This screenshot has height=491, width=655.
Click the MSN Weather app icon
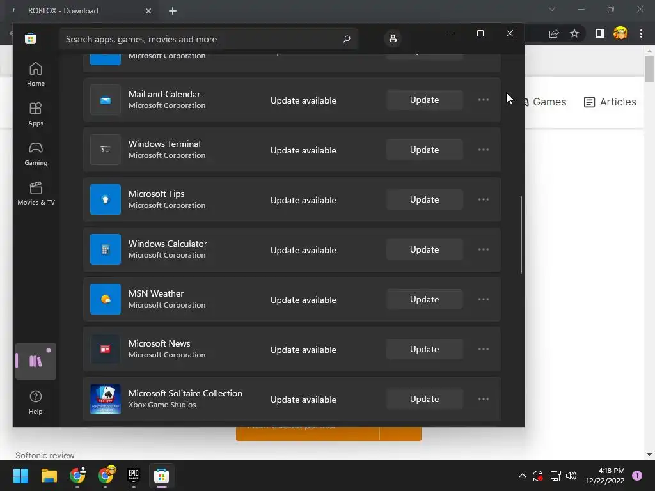pyautogui.click(x=106, y=299)
